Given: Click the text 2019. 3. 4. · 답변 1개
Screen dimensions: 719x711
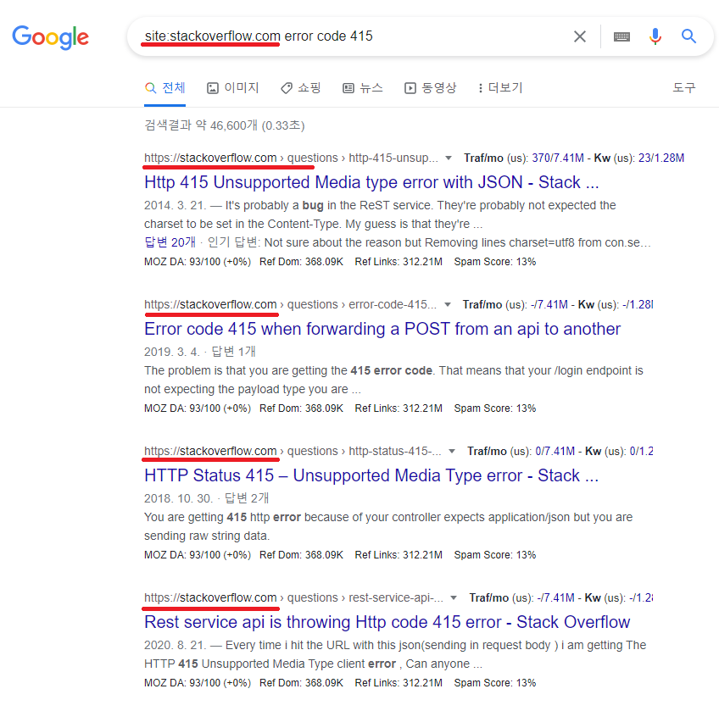Looking at the screenshot, I should [200, 352].
